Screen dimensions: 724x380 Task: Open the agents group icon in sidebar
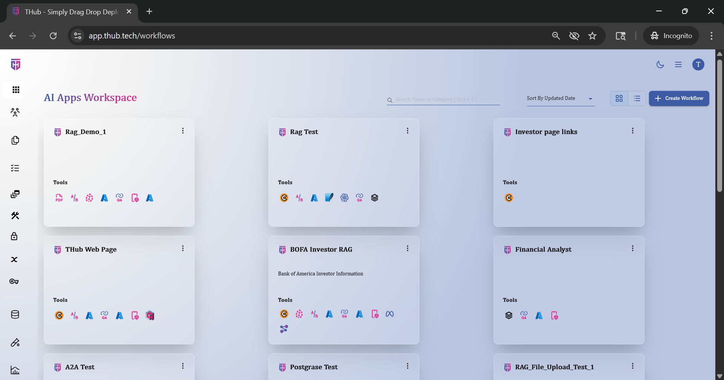point(15,112)
